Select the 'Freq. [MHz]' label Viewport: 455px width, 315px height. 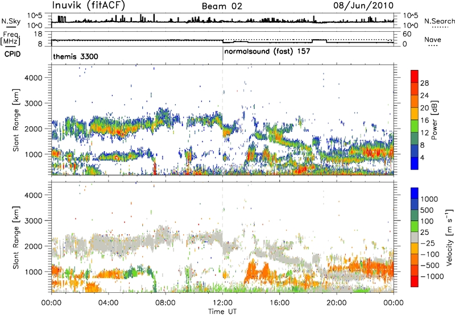pos(10,38)
